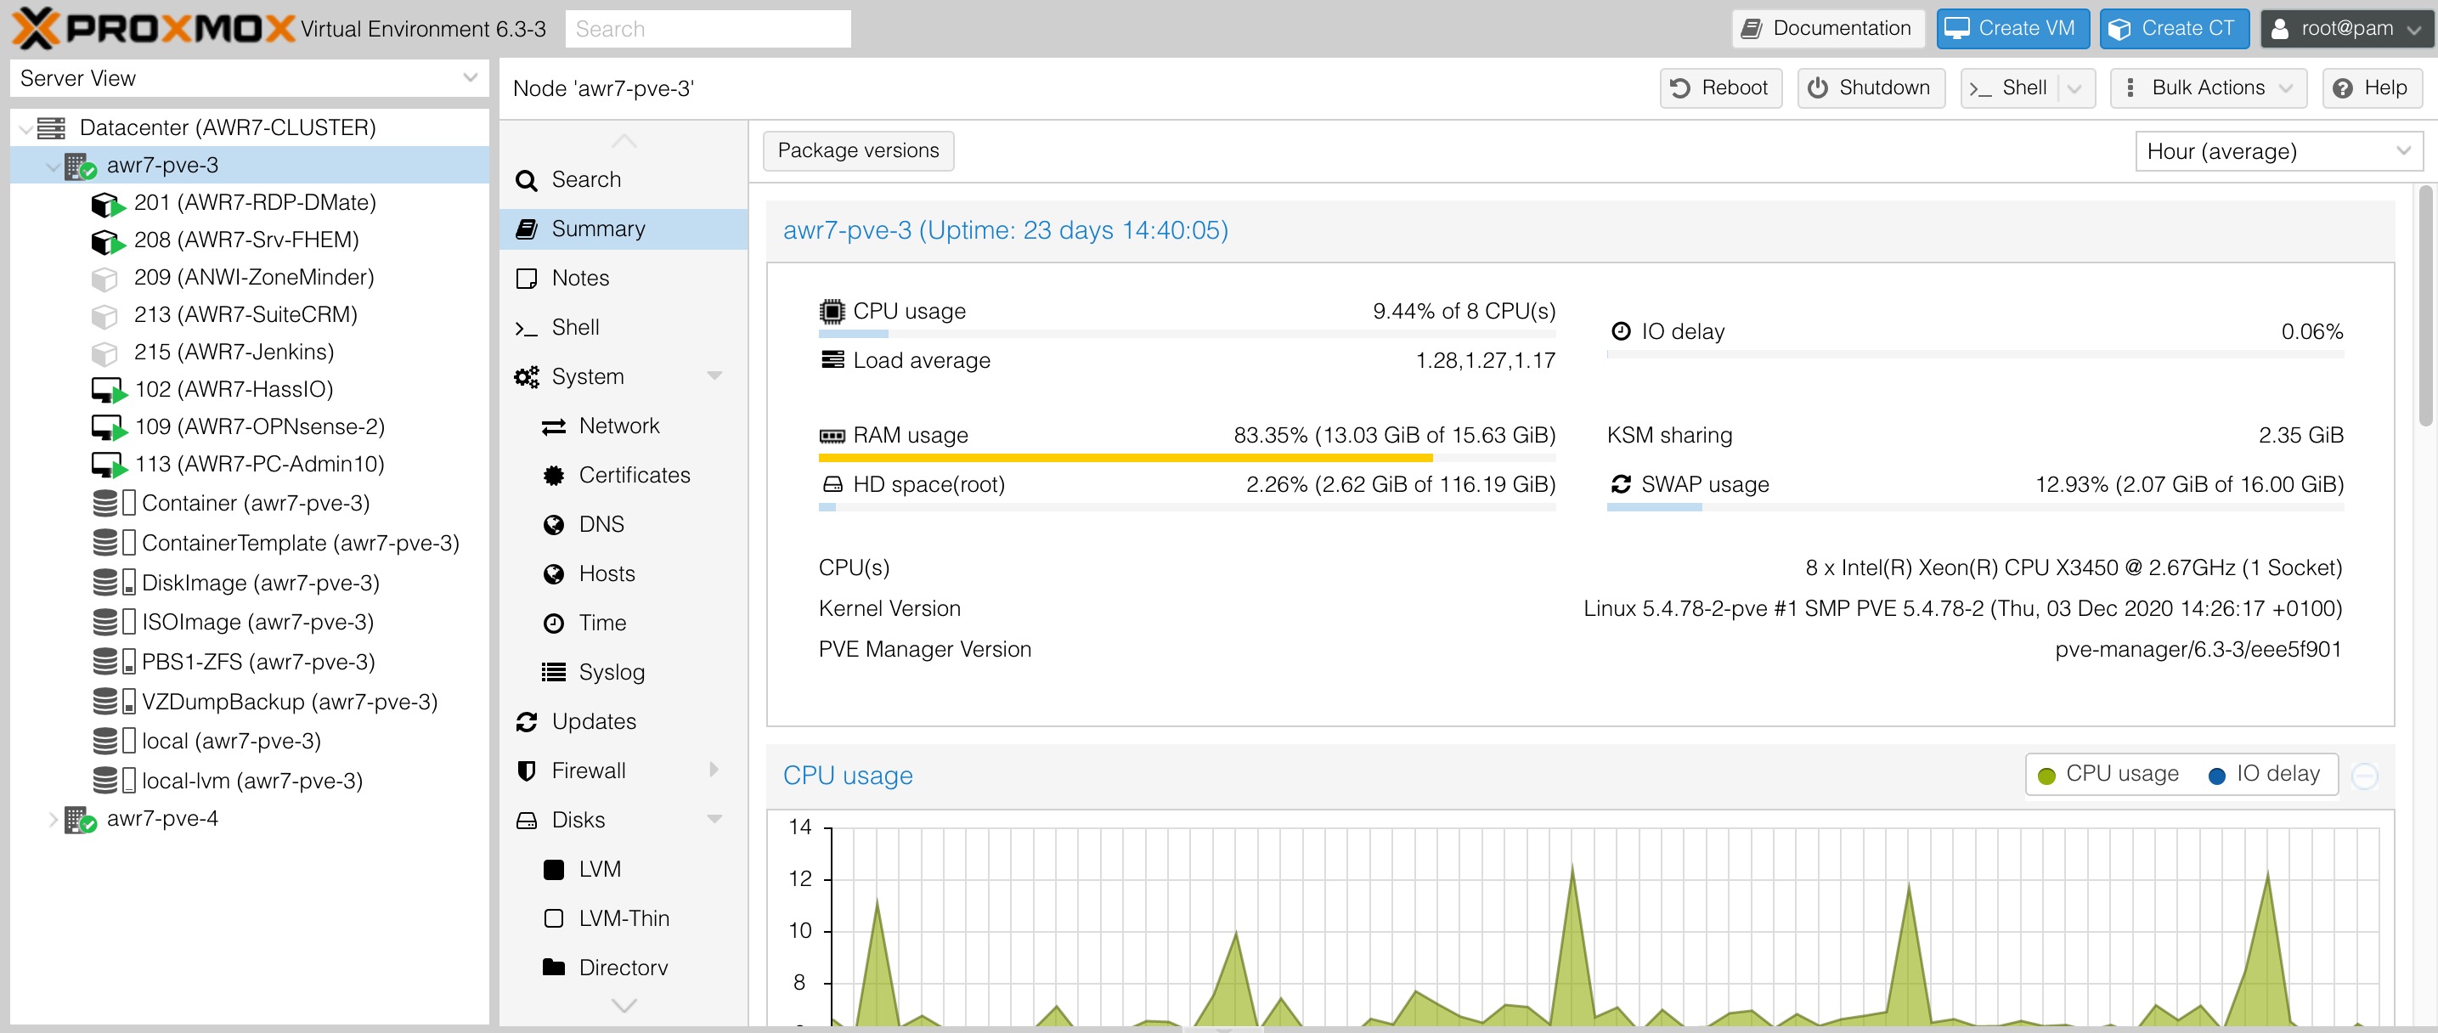Click the Datacenter server rack icon
Image resolution: width=2438 pixels, height=1033 pixels.
(51, 127)
